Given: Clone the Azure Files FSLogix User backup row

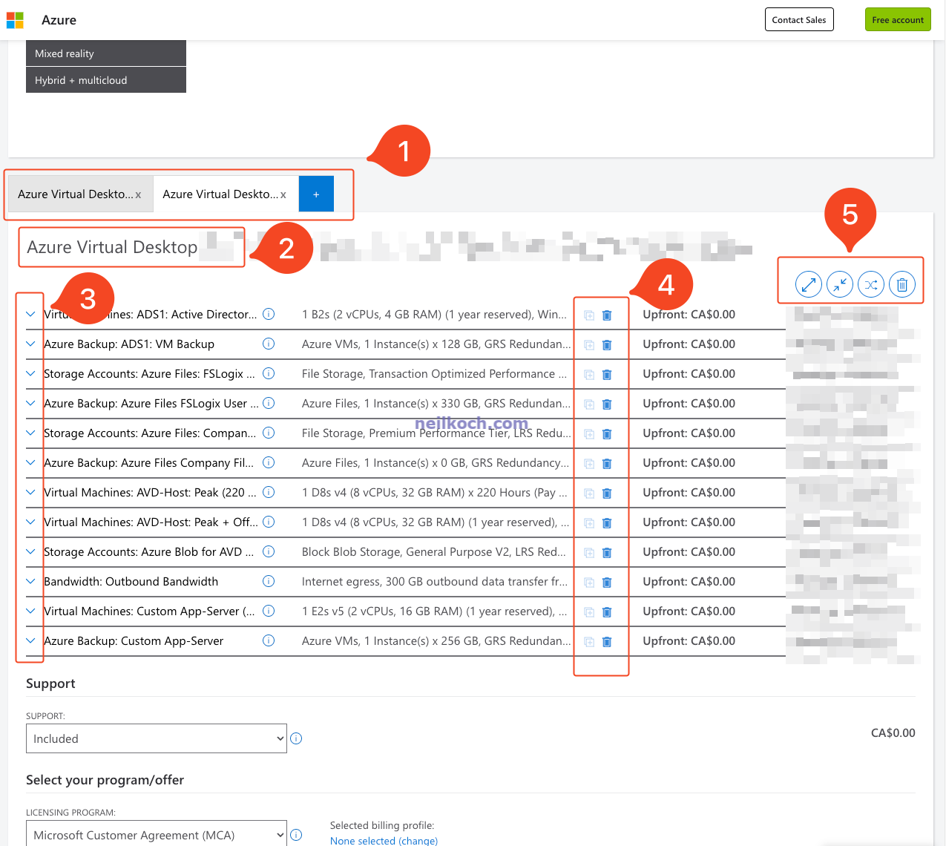Looking at the screenshot, I should click(x=589, y=404).
